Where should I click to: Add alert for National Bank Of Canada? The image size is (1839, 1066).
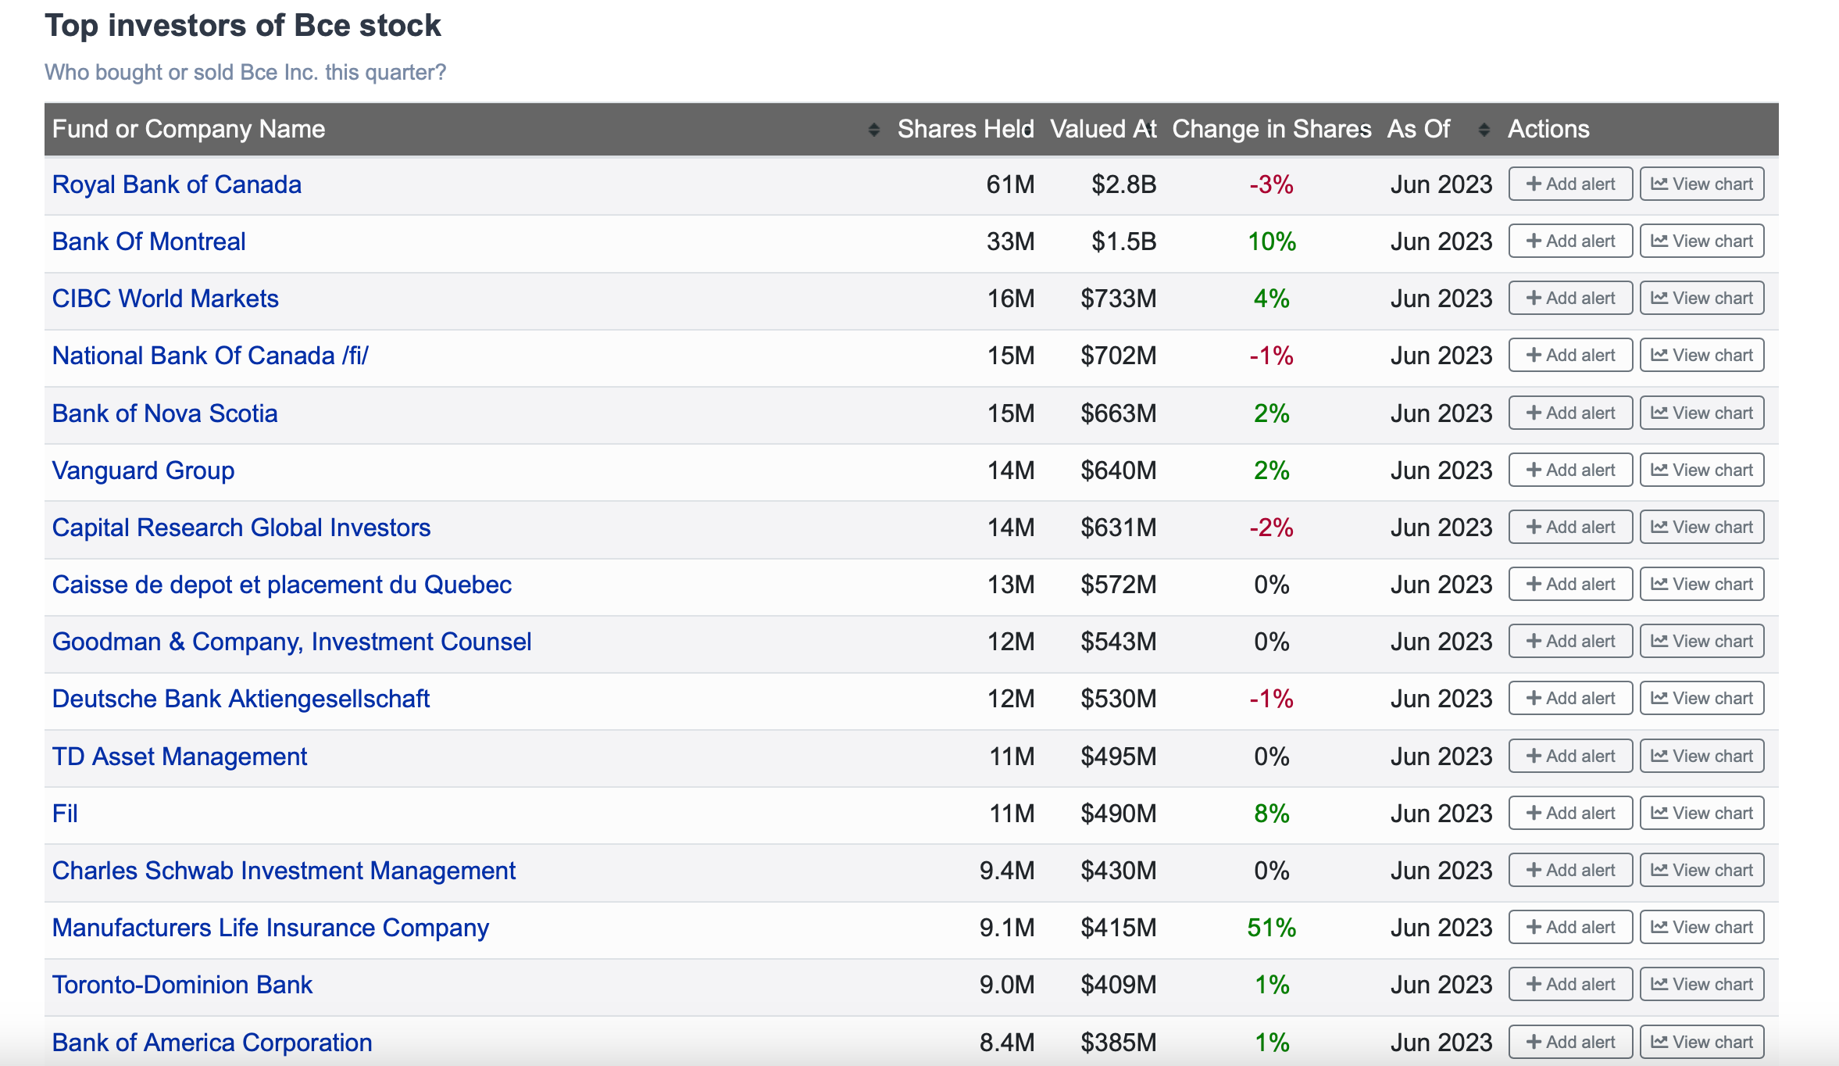coord(1570,355)
